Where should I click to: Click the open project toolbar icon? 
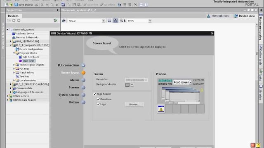11,5
